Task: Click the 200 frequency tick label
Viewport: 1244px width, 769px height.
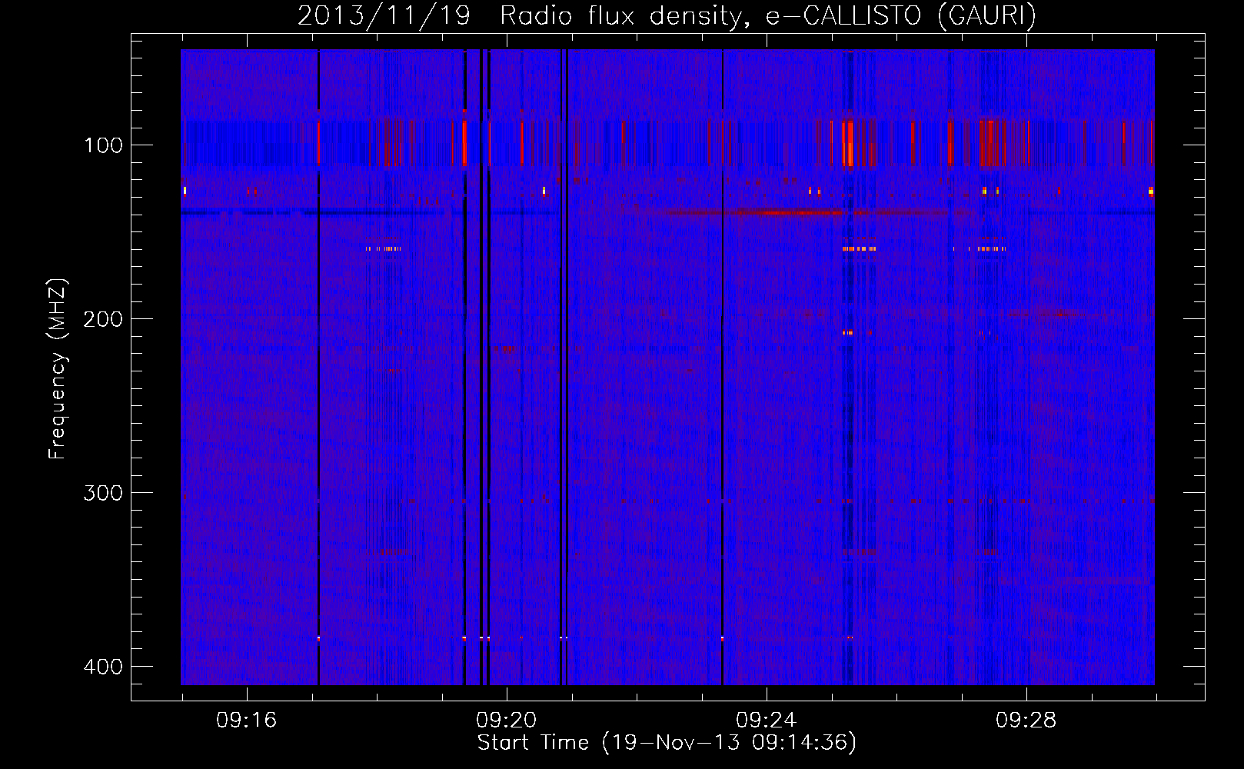Action: 103,319
